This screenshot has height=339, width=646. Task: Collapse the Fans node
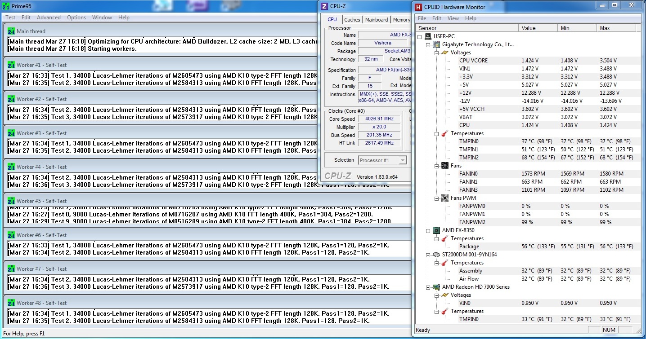pos(436,166)
